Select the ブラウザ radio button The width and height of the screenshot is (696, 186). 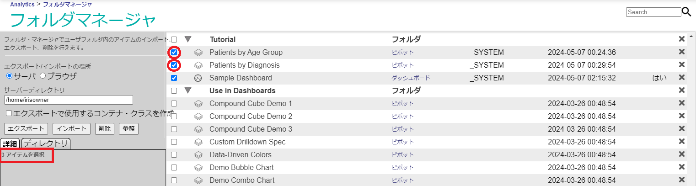point(43,75)
